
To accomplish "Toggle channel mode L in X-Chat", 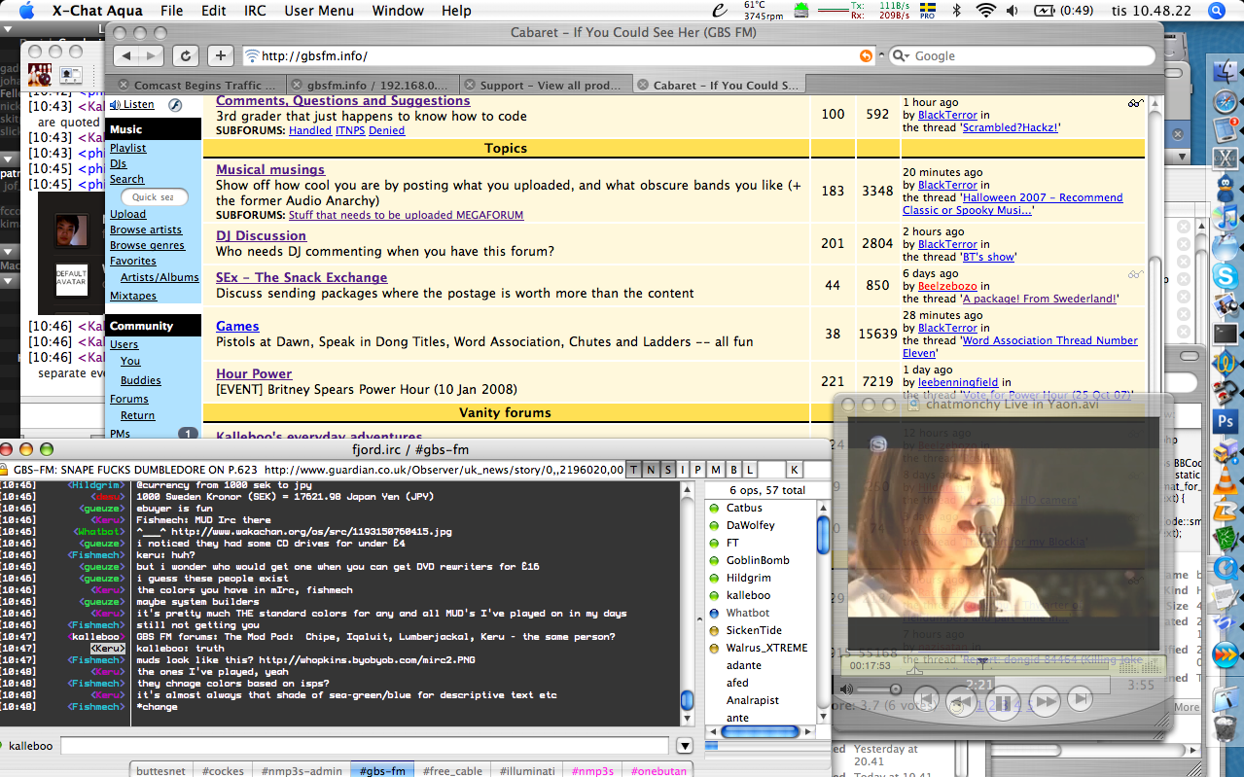I will coord(748,470).
